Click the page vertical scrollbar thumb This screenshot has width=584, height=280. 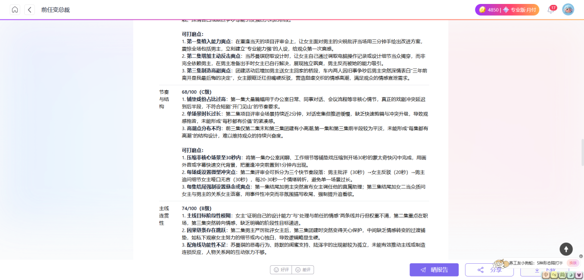pyautogui.click(x=582, y=152)
